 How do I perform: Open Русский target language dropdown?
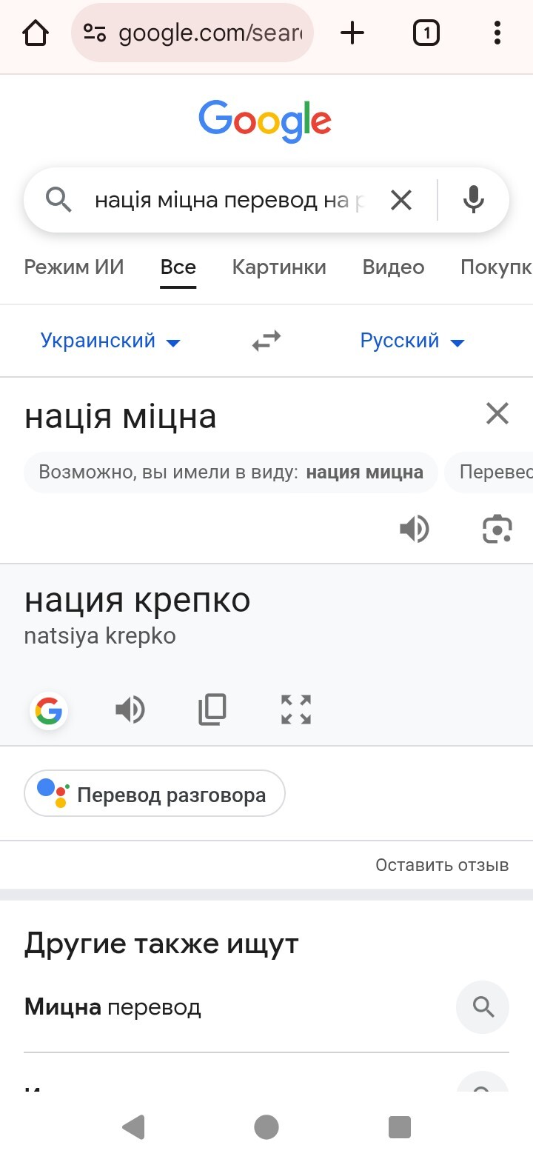point(412,341)
